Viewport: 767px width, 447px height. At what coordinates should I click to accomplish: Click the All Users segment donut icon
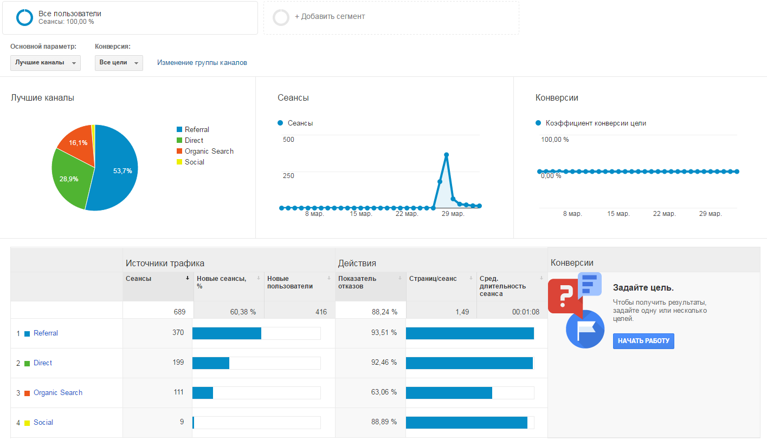pyautogui.click(x=25, y=18)
